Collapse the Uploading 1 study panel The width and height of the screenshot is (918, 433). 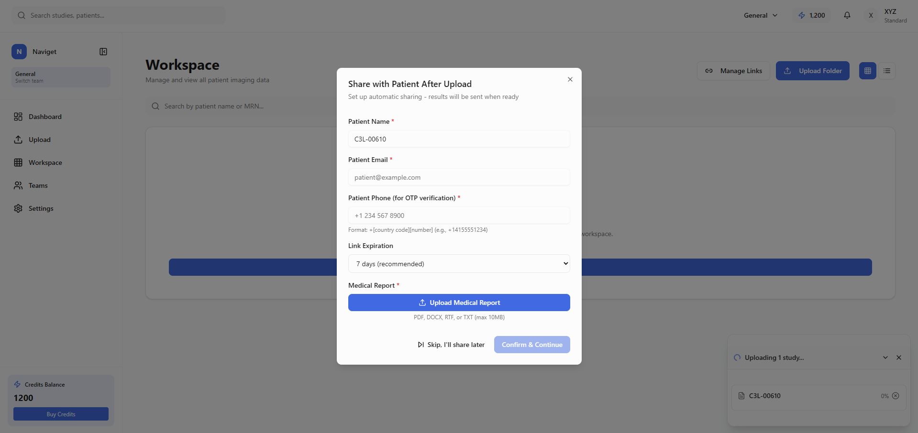(885, 357)
